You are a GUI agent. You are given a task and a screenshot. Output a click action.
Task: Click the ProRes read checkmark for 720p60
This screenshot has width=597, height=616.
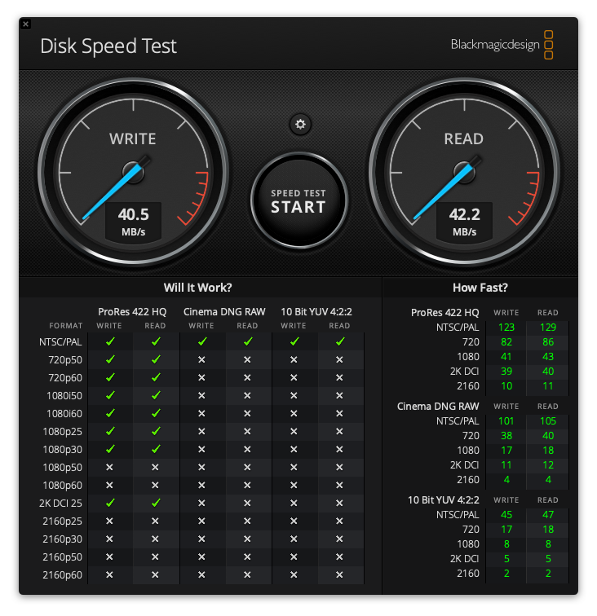[156, 377]
